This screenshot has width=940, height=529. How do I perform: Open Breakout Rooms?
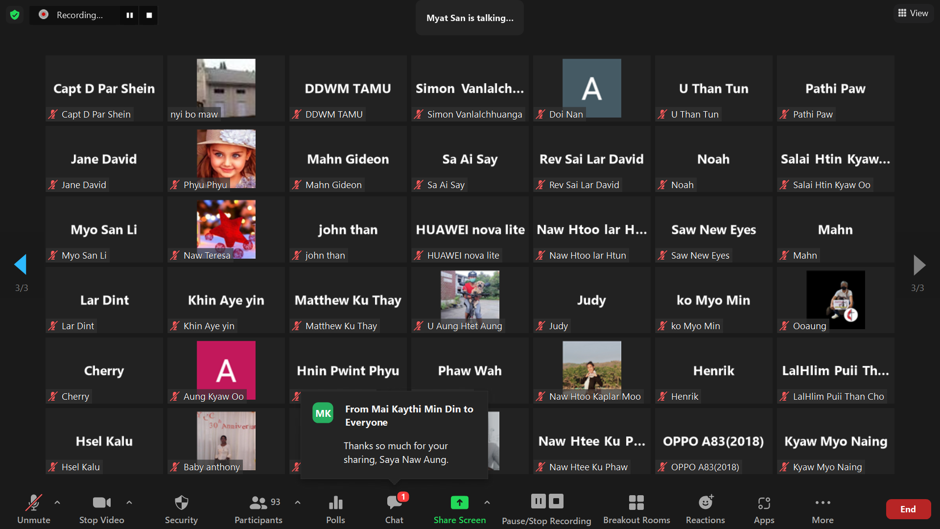pos(636,503)
